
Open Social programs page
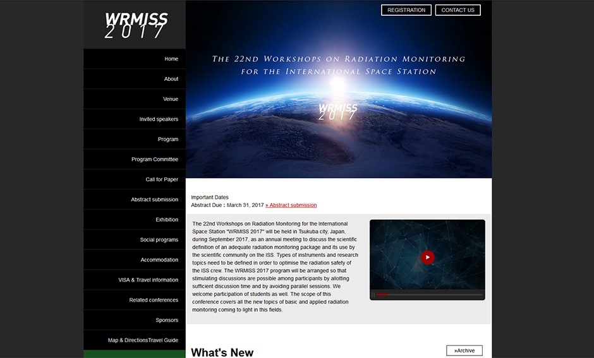pos(135,239)
